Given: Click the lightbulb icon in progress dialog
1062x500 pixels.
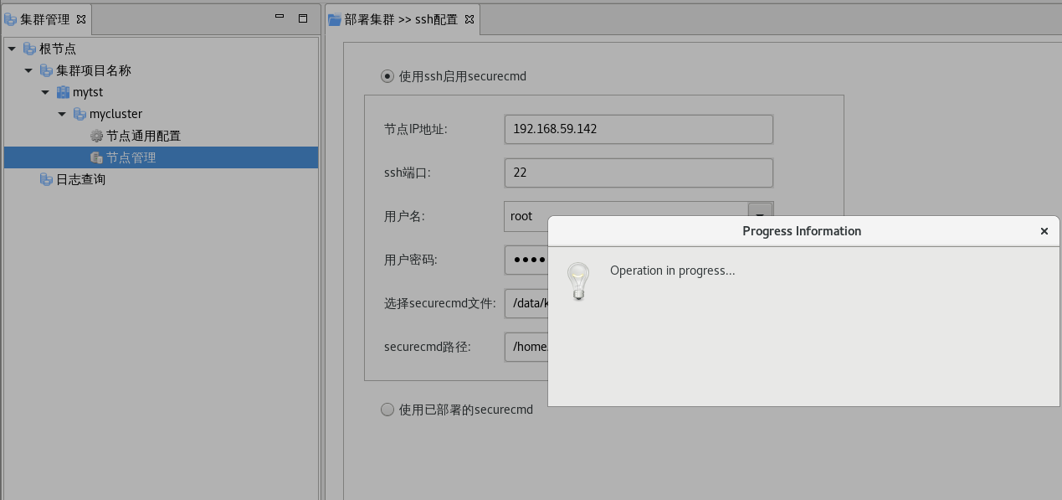Looking at the screenshot, I should 578,281.
